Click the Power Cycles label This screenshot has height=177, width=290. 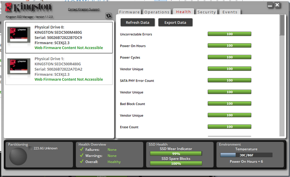(130, 58)
